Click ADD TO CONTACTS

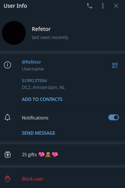click(x=42, y=99)
